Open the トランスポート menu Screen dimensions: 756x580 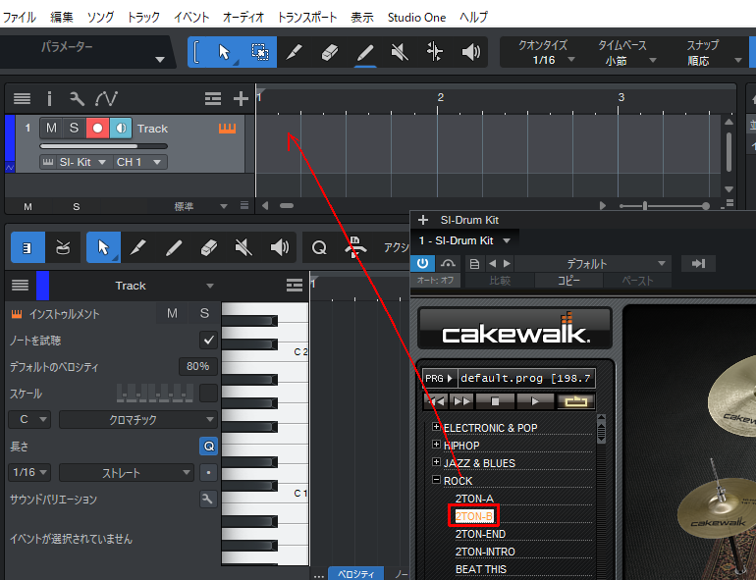click(x=307, y=18)
